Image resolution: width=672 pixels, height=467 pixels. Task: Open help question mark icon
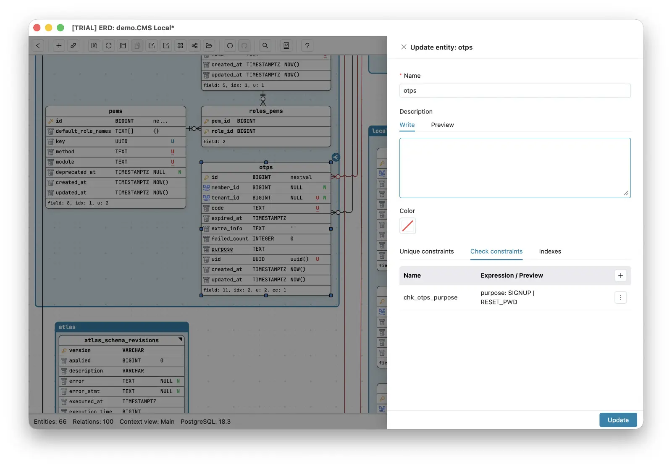coord(307,46)
